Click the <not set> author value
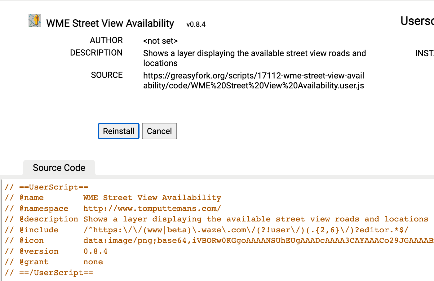This screenshot has height=281, width=434. point(160,41)
